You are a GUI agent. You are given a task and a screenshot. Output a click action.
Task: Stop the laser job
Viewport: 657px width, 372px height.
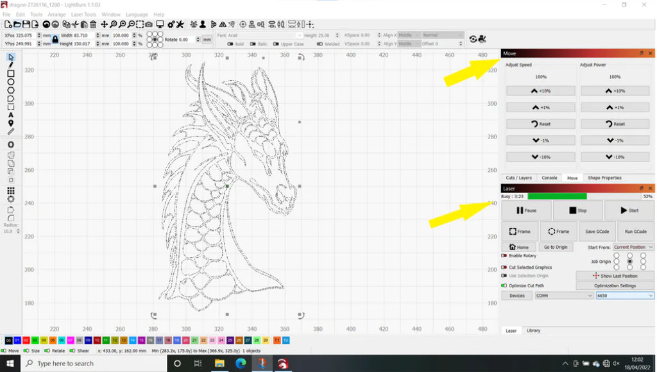[x=578, y=210]
